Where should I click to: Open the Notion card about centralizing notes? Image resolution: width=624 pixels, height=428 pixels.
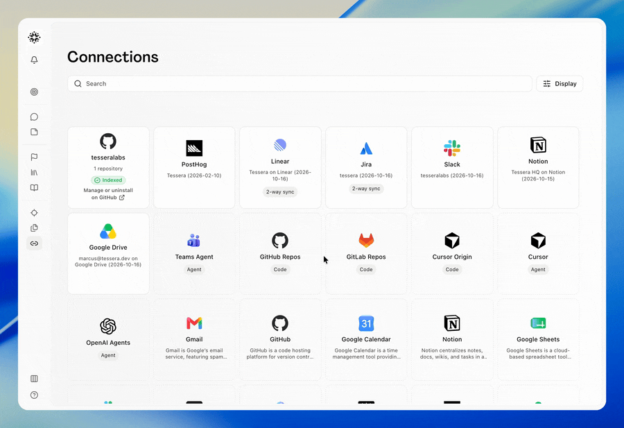pyautogui.click(x=452, y=340)
